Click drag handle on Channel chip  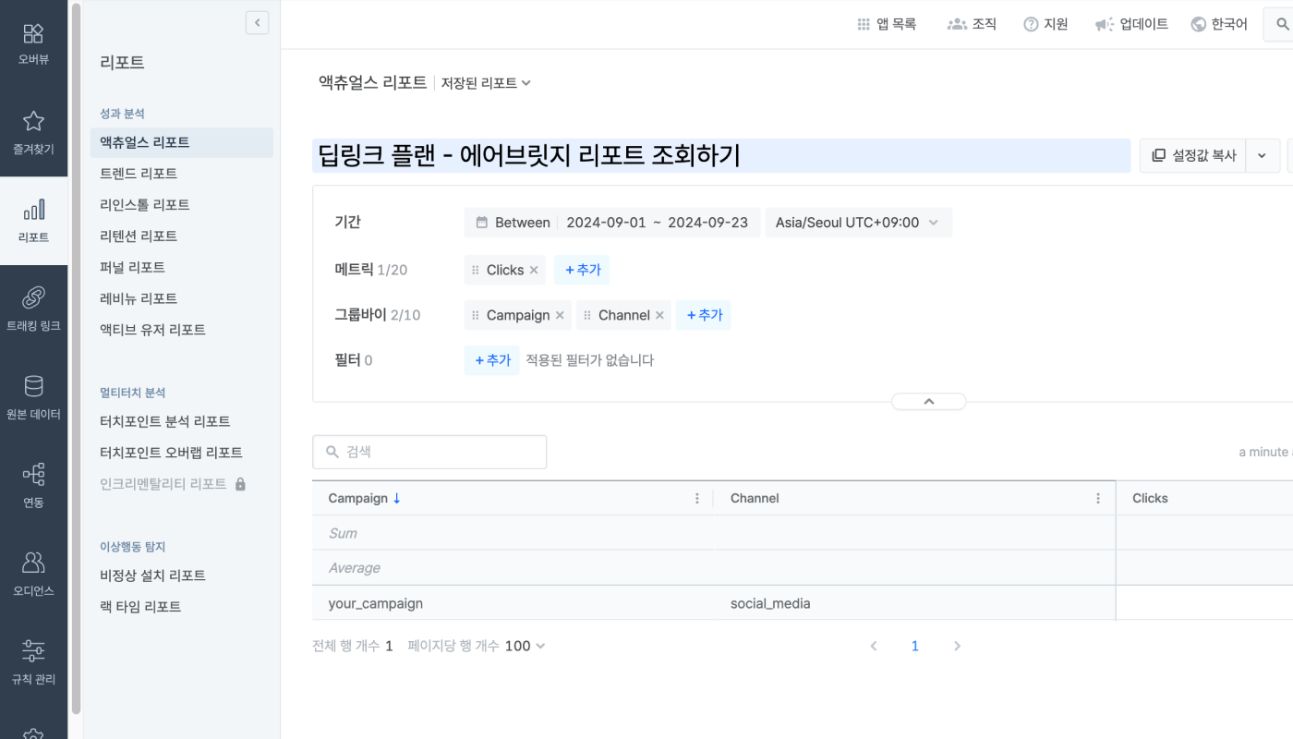[587, 315]
